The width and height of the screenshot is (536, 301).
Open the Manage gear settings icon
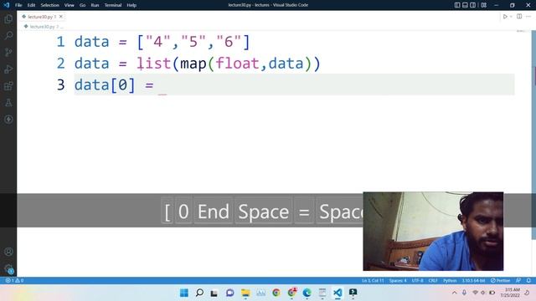click(8, 268)
